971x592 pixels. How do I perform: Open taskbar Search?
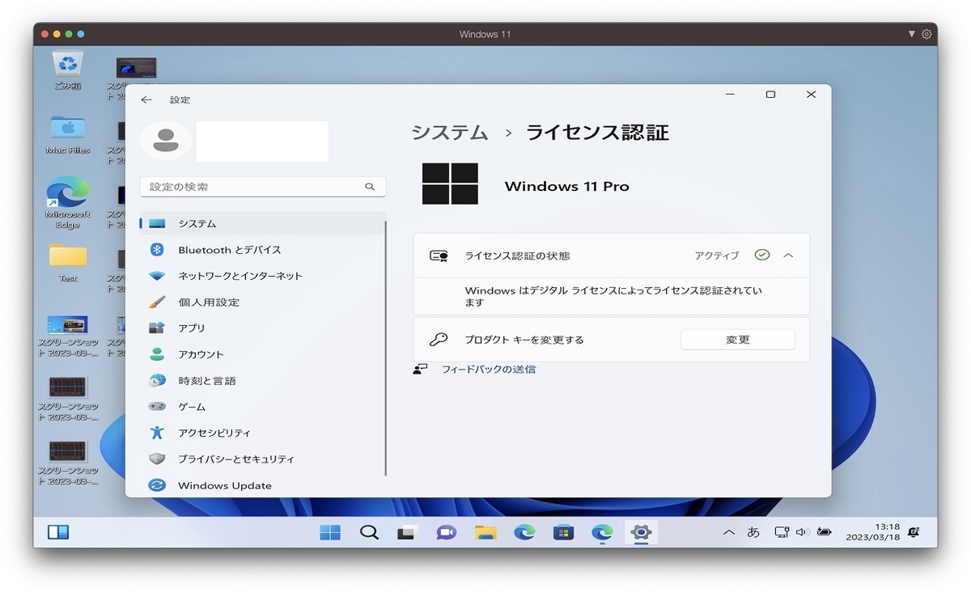(369, 532)
